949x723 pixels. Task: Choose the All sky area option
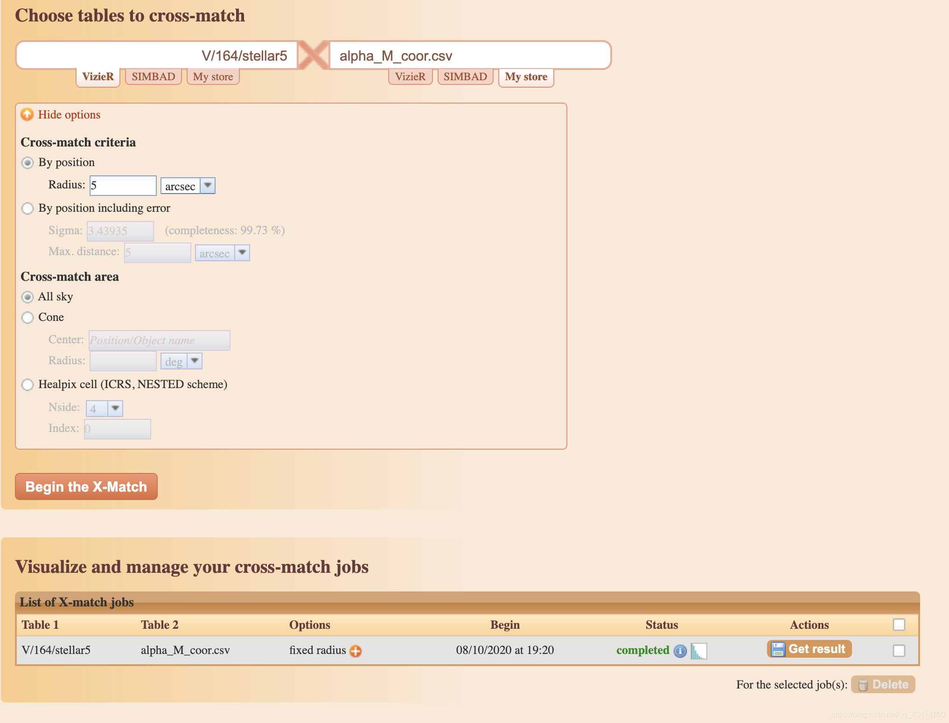point(28,297)
